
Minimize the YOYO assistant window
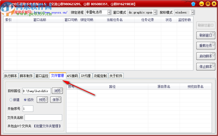point(202,4)
